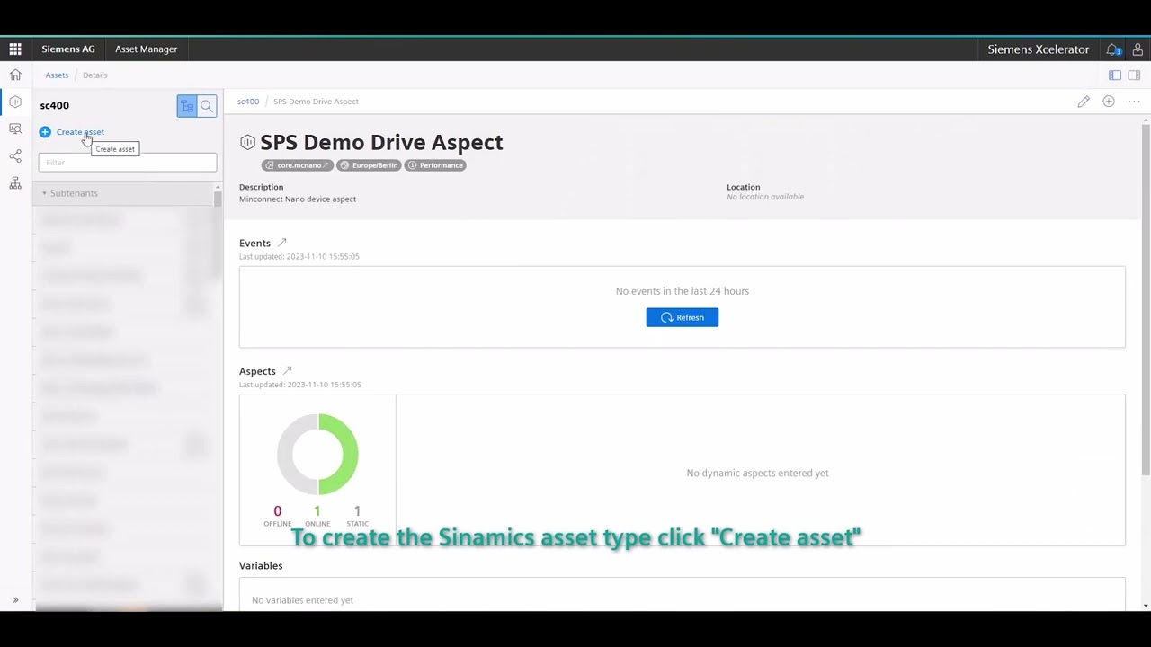Open the monitor analytics sidebar icon
Screen dimensions: 1151x647
(15, 129)
